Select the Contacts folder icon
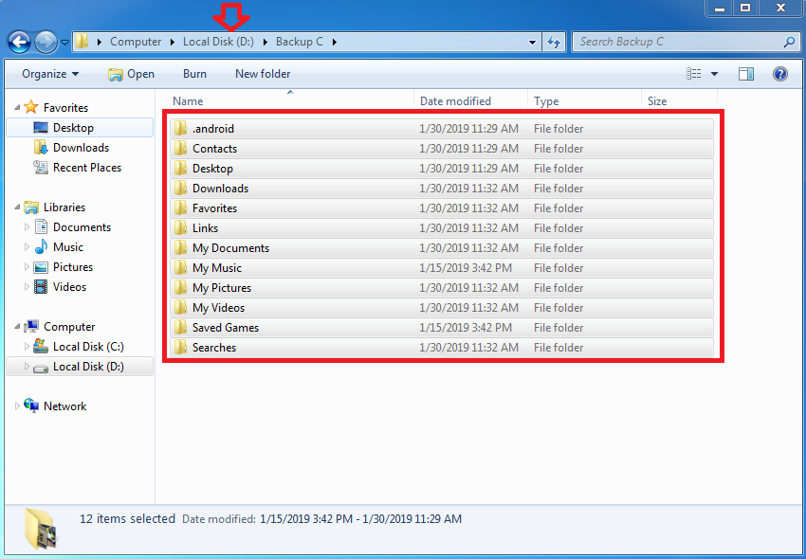Screen dimensions: 806x559 tap(180, 149)
